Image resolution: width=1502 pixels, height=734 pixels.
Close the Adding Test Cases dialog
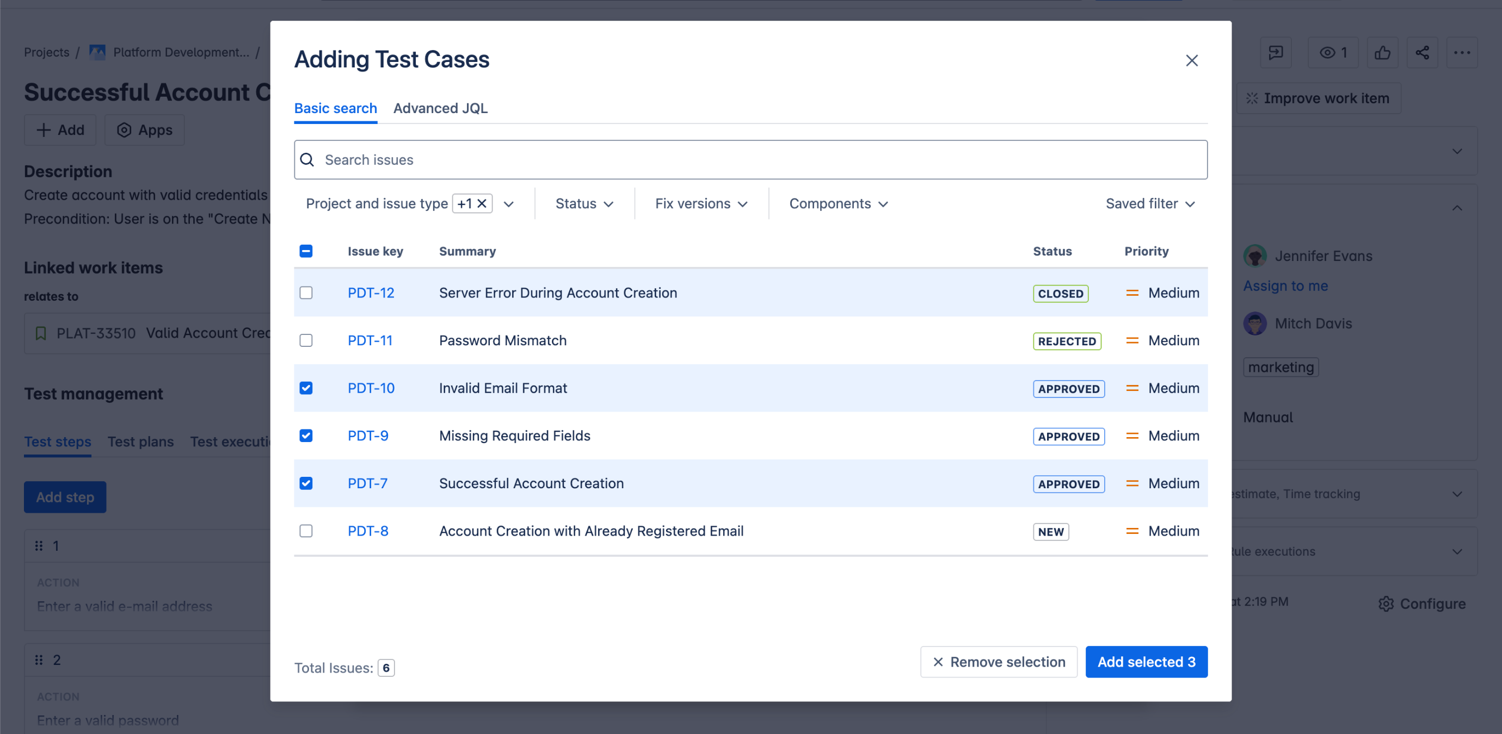pyautogui.click(x=1191, y=60)
